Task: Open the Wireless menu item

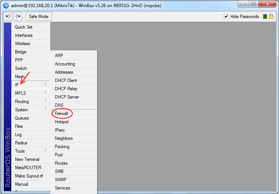Action: [x=23, y=44]
